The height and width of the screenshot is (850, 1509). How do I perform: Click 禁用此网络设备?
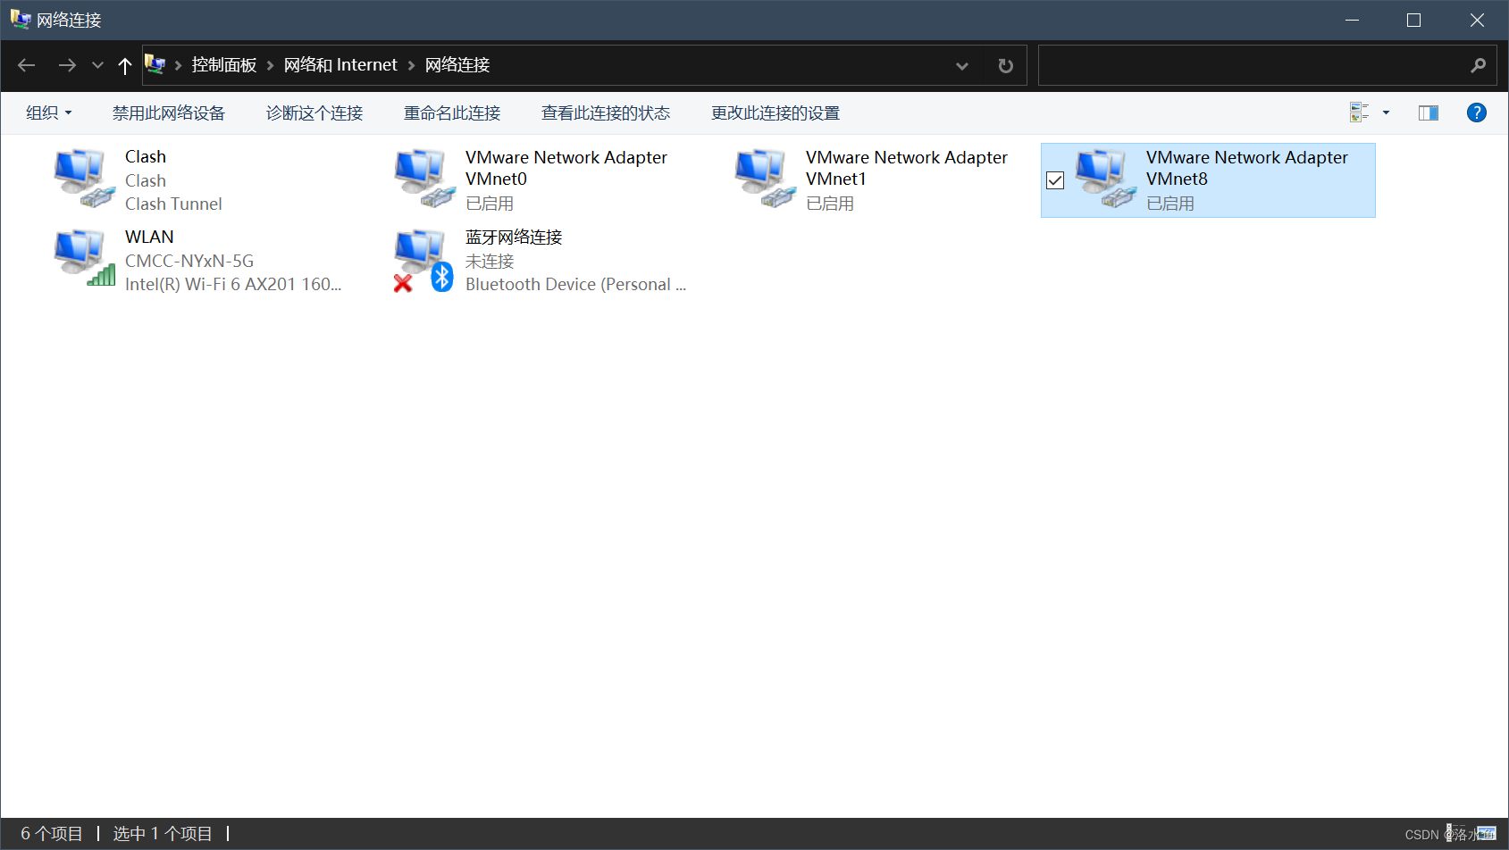(x=169, y=112)
